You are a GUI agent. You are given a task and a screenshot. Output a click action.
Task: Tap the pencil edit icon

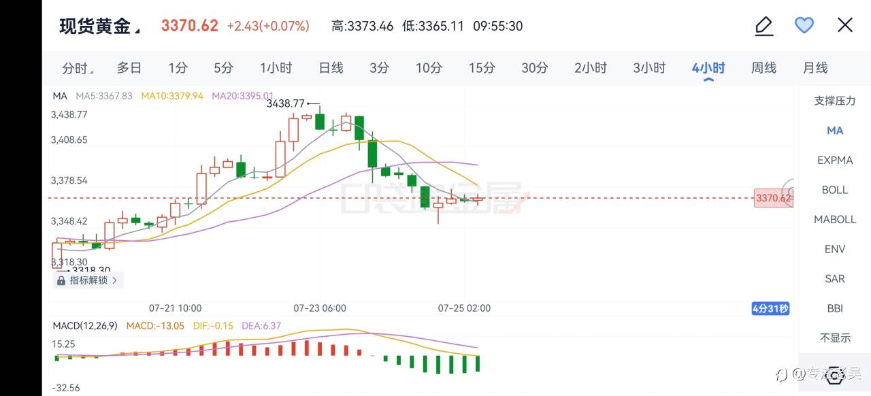tap(764, 26)
